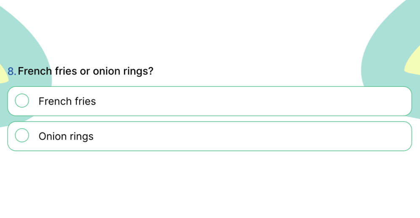Select the French fries radio button
The image size is (420, 218).
(x=22, y=101)
